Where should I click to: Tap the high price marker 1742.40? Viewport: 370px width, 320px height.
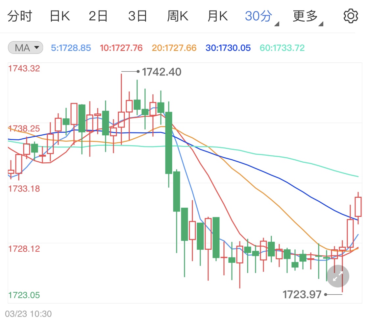(x=161, y=72)
